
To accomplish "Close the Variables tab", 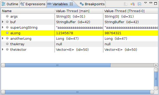I will click(71, 4).
